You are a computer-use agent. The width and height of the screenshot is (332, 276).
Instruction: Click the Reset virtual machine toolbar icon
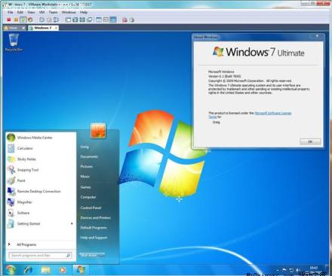[30, 20]
